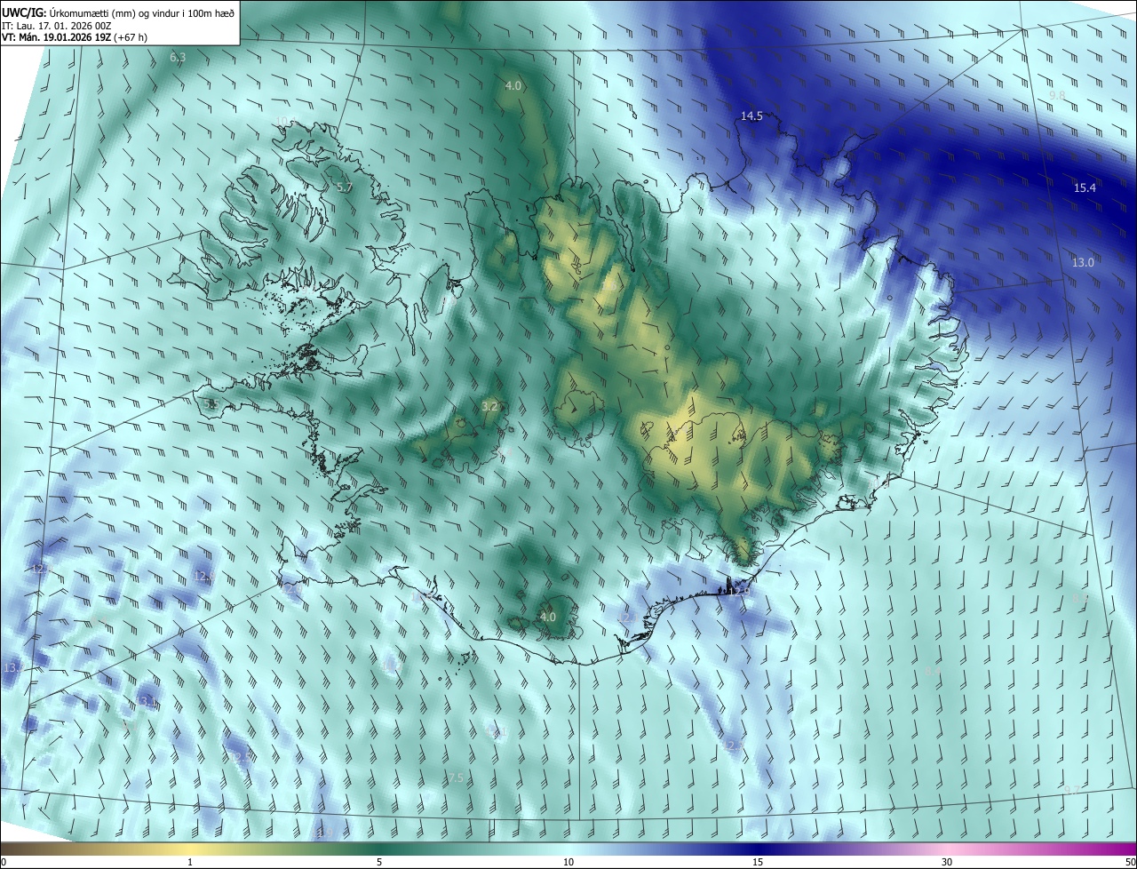Click the 14.5 value label

(x=752, y=116)
